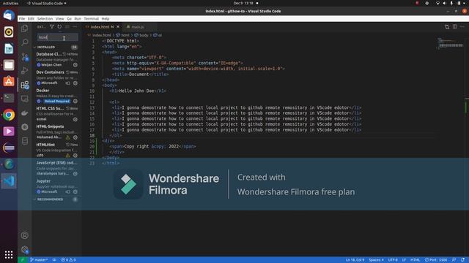Refresh the extensions list
The width and height of the screenshot is (469, 263).
(59, 27)
